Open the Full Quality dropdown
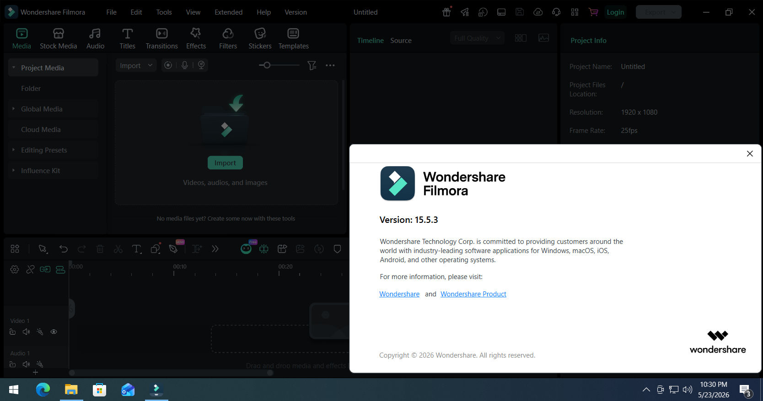Viewport: 763px width, 401px height. pos(477,38)
